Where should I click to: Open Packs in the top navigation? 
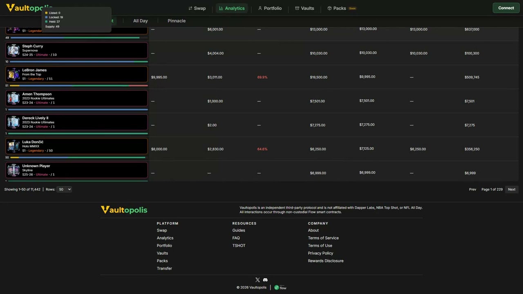pyautogui.click(x=341, y=8)
